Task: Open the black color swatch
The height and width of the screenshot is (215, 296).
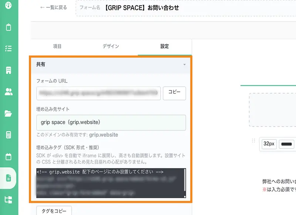Action: 286,144
